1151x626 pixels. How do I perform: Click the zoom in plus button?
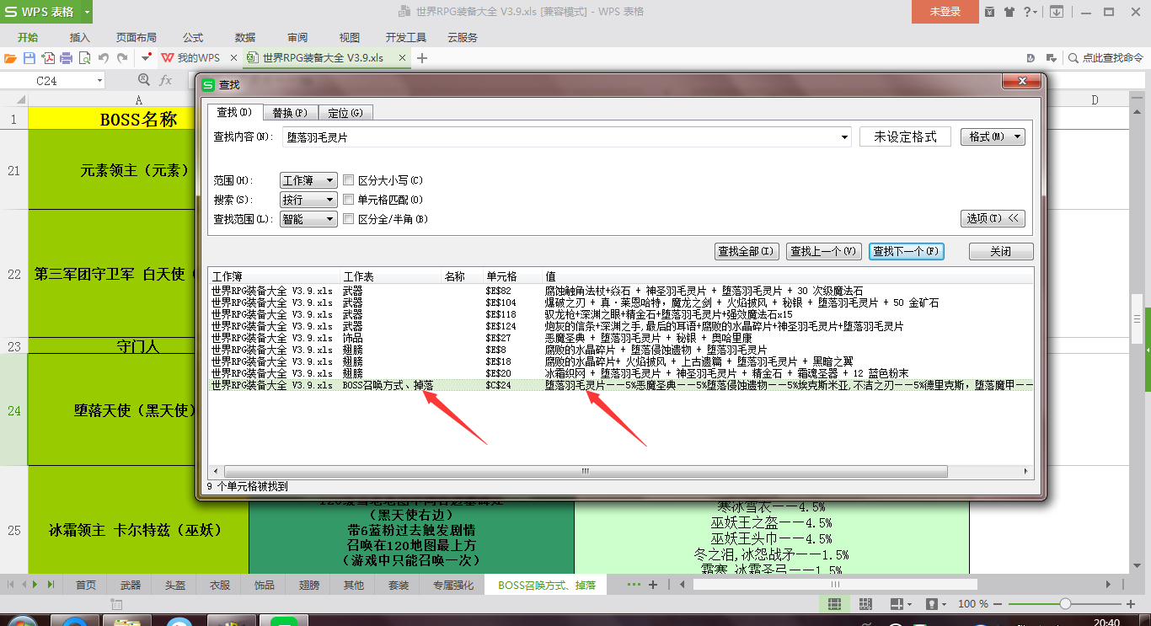[1131, 604]
